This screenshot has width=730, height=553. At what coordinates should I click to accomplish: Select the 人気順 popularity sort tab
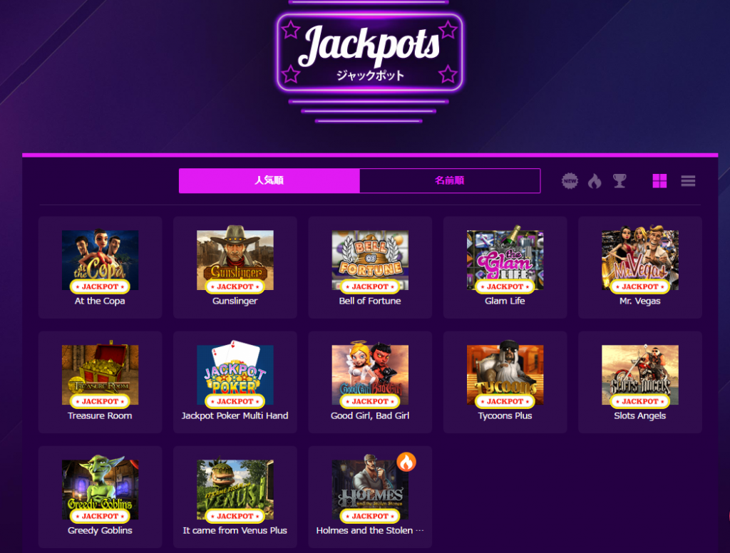tap(269, 180)
